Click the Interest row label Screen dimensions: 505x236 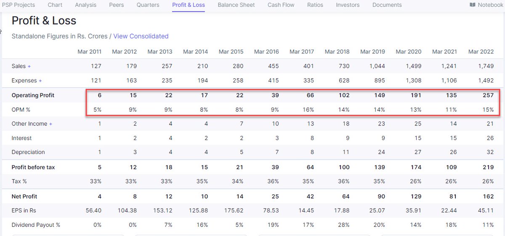(x=21, y=138)
